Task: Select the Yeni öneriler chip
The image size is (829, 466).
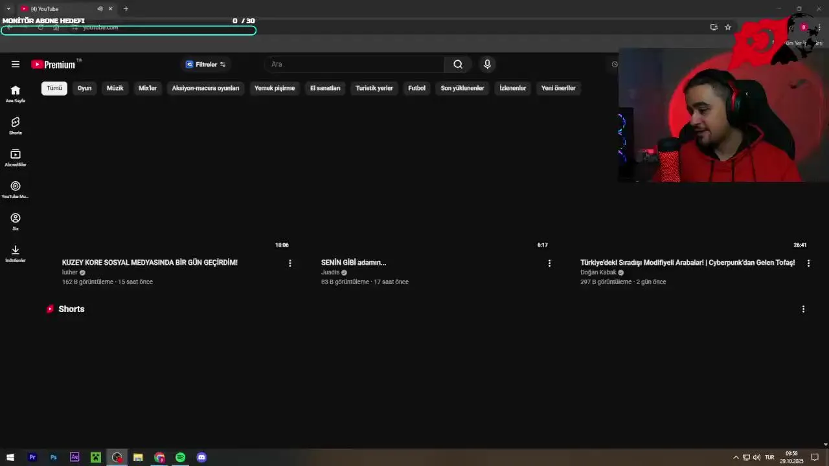Action: [558, 88]
